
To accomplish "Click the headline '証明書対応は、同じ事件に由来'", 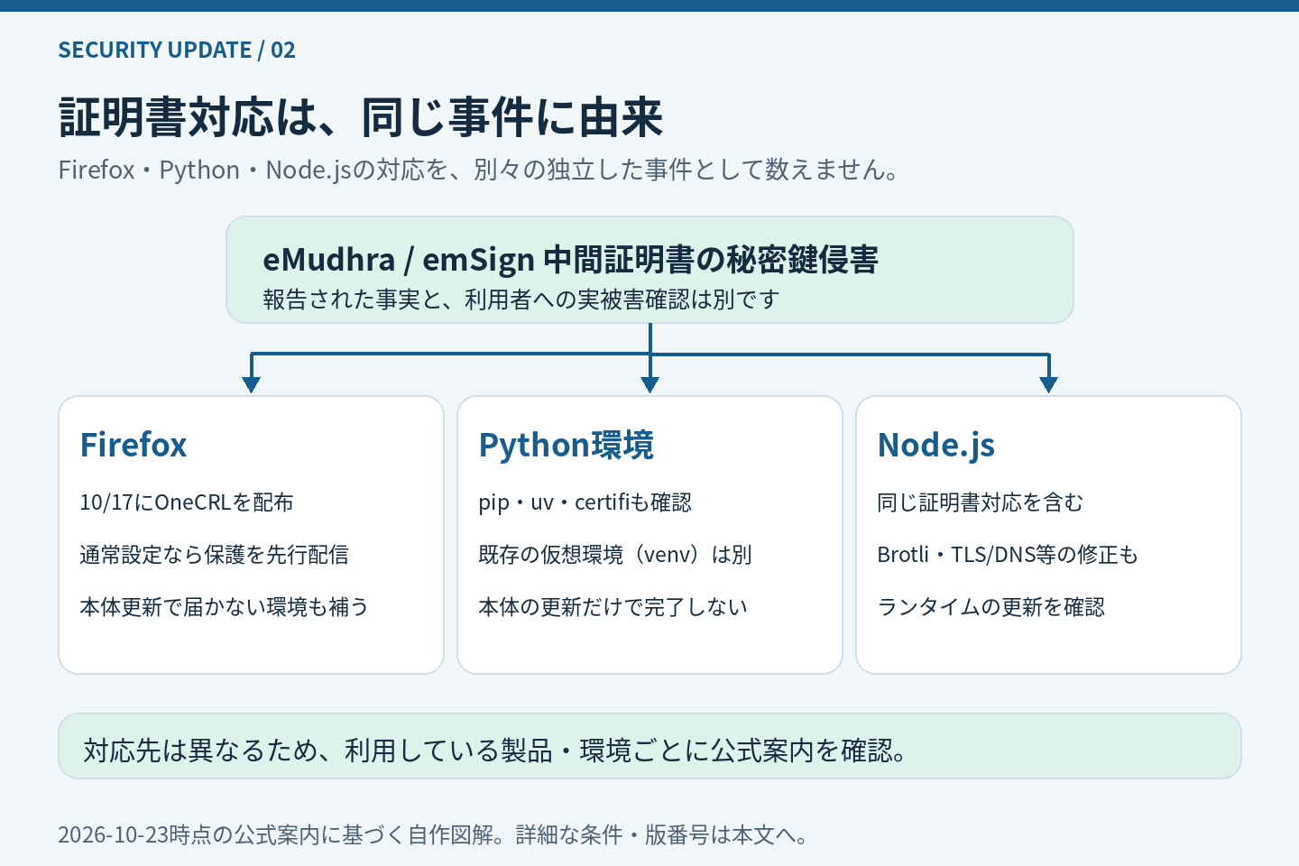I will (361, 117).
